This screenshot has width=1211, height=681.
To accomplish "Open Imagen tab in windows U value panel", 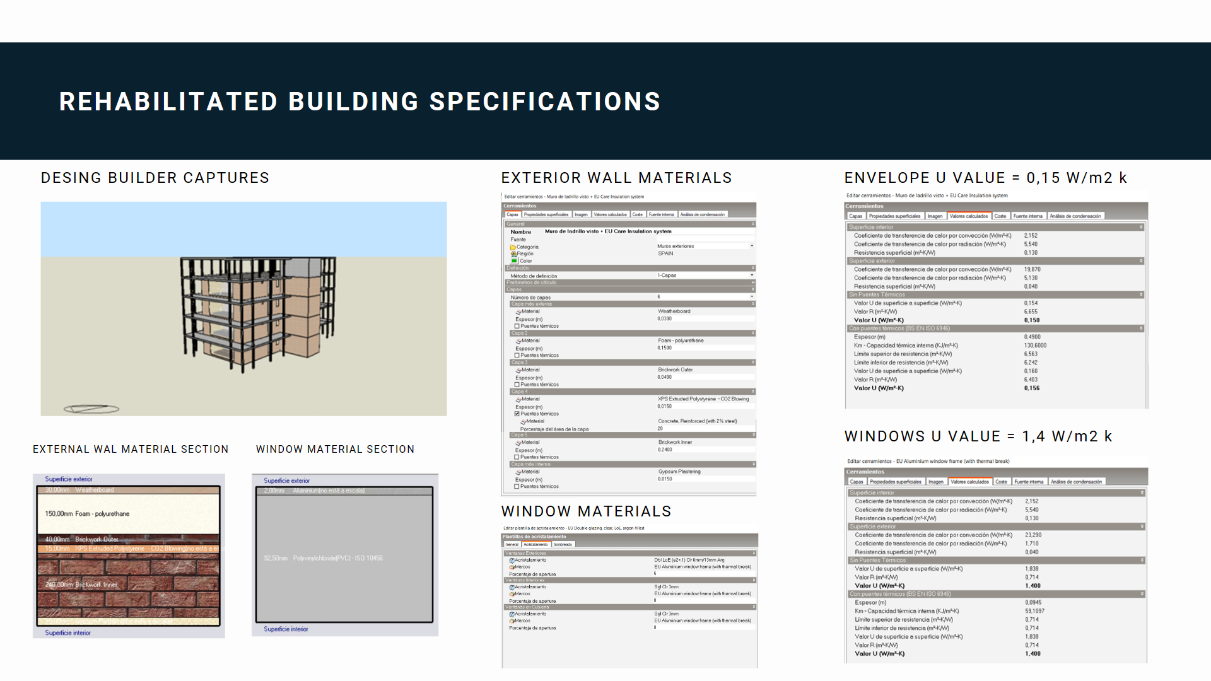I will 936,482.
